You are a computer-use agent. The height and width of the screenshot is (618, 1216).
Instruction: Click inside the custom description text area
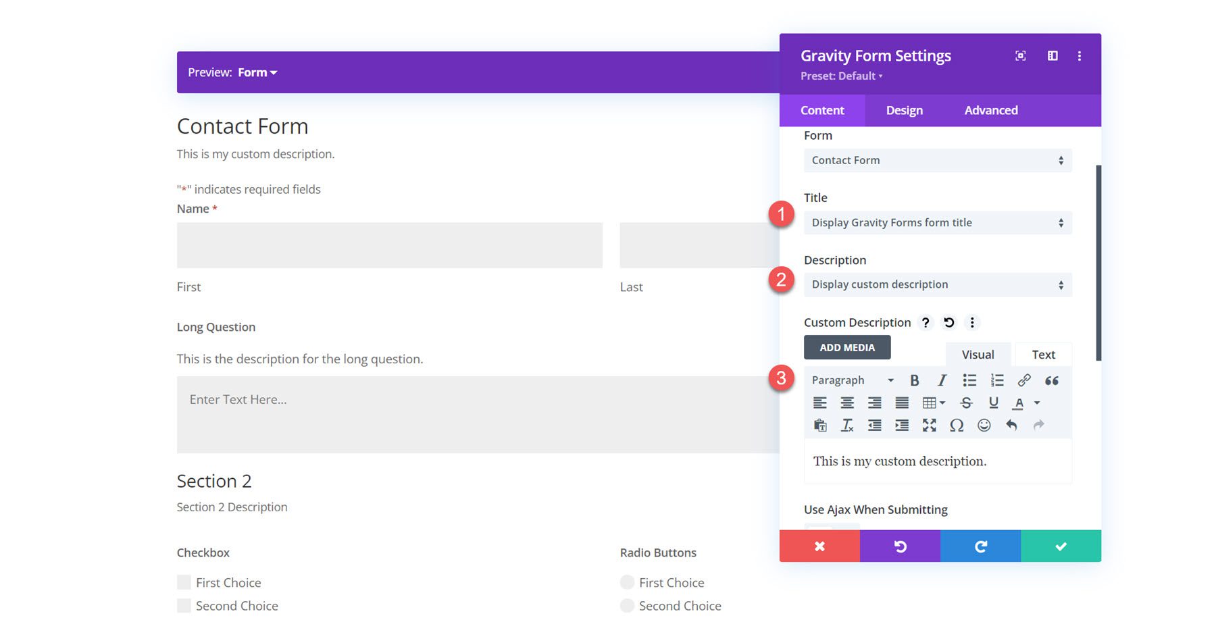938,461
